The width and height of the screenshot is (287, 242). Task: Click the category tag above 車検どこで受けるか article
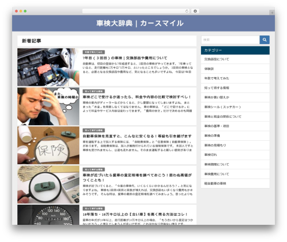pos(94,91)
